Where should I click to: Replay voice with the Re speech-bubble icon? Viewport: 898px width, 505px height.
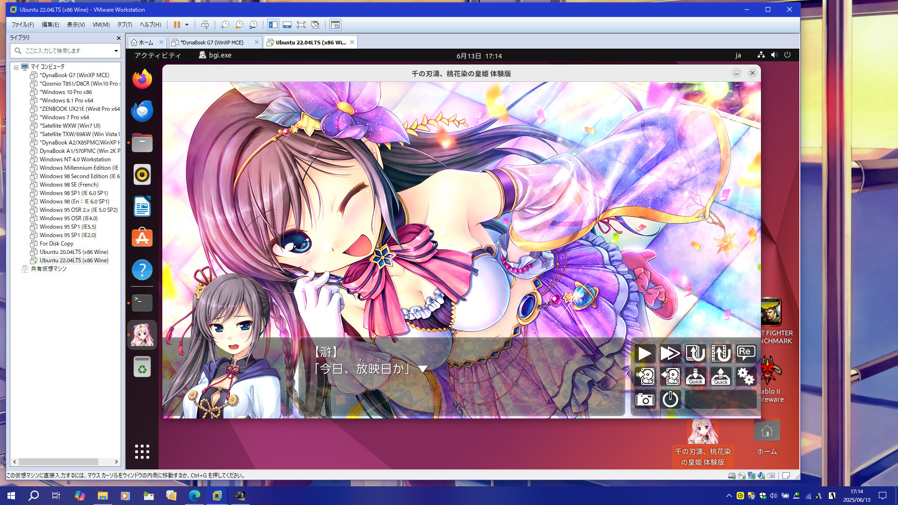point(746,353)
